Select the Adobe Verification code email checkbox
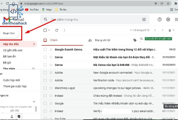This screenshot has height=120, width=178. [45, 80]
